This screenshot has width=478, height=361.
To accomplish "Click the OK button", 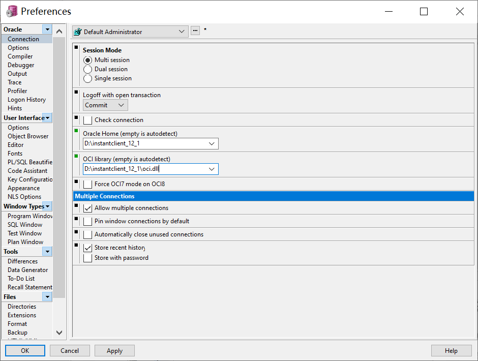I will (x=25, y=351).
